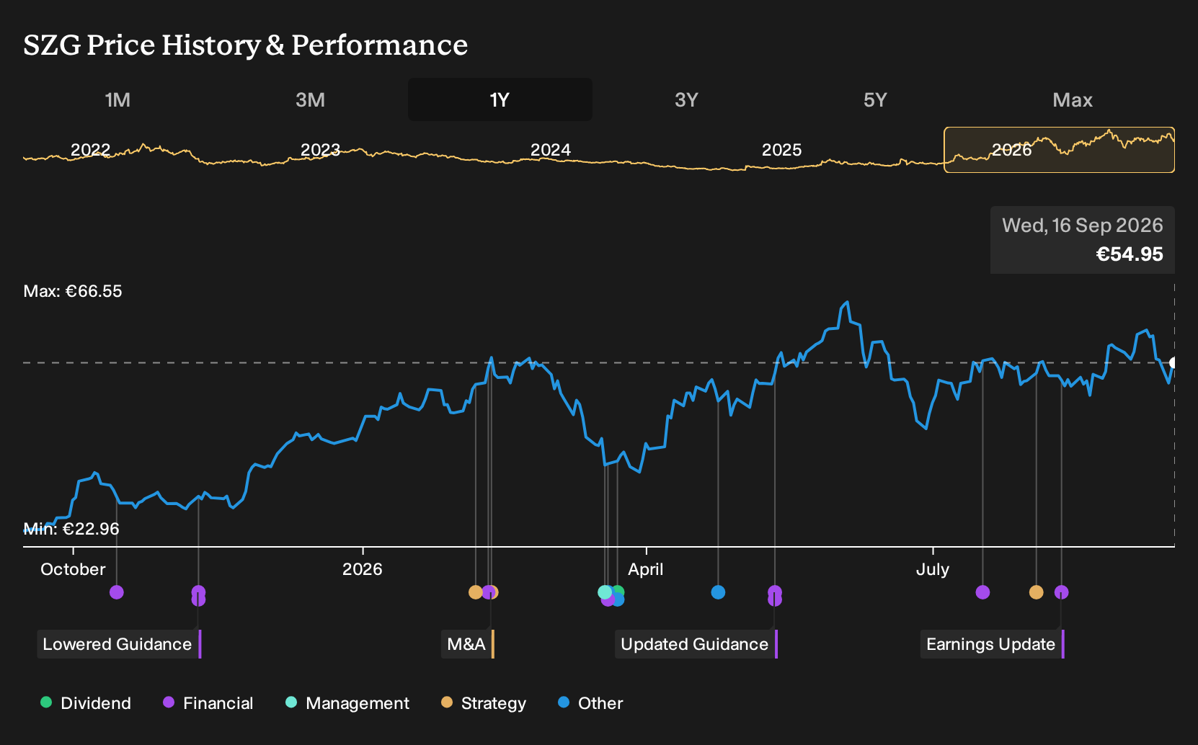Click the Wed, 16 Sep 2026 date text
The image size is (1198, 745).
pos(1082,226)
